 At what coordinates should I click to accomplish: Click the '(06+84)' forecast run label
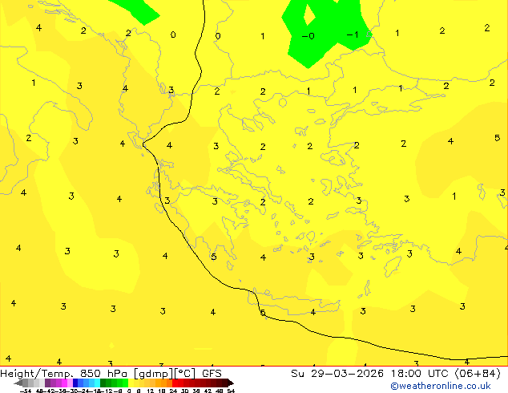478,374
